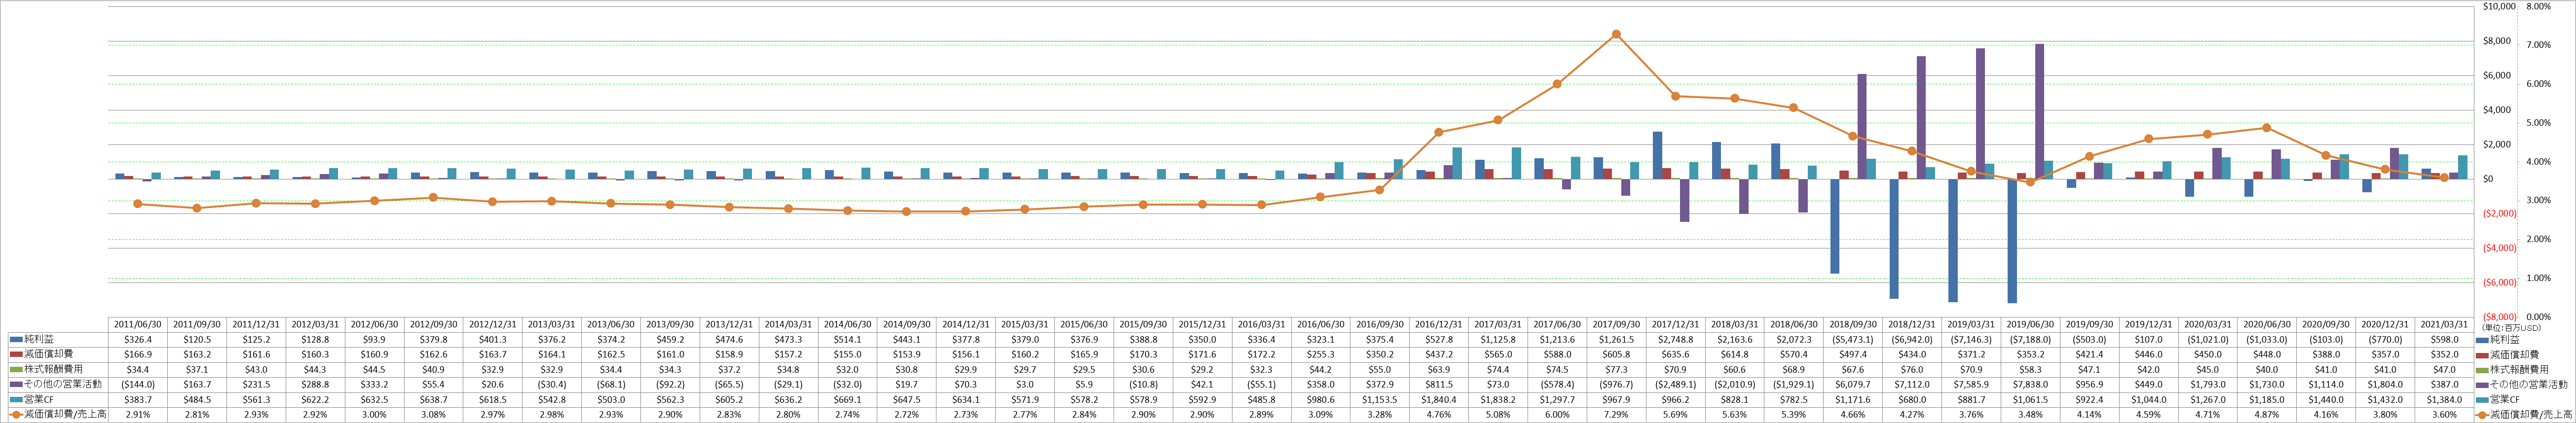Click the $7,112.0 cell under 2018/12/31

[1912, 384]
